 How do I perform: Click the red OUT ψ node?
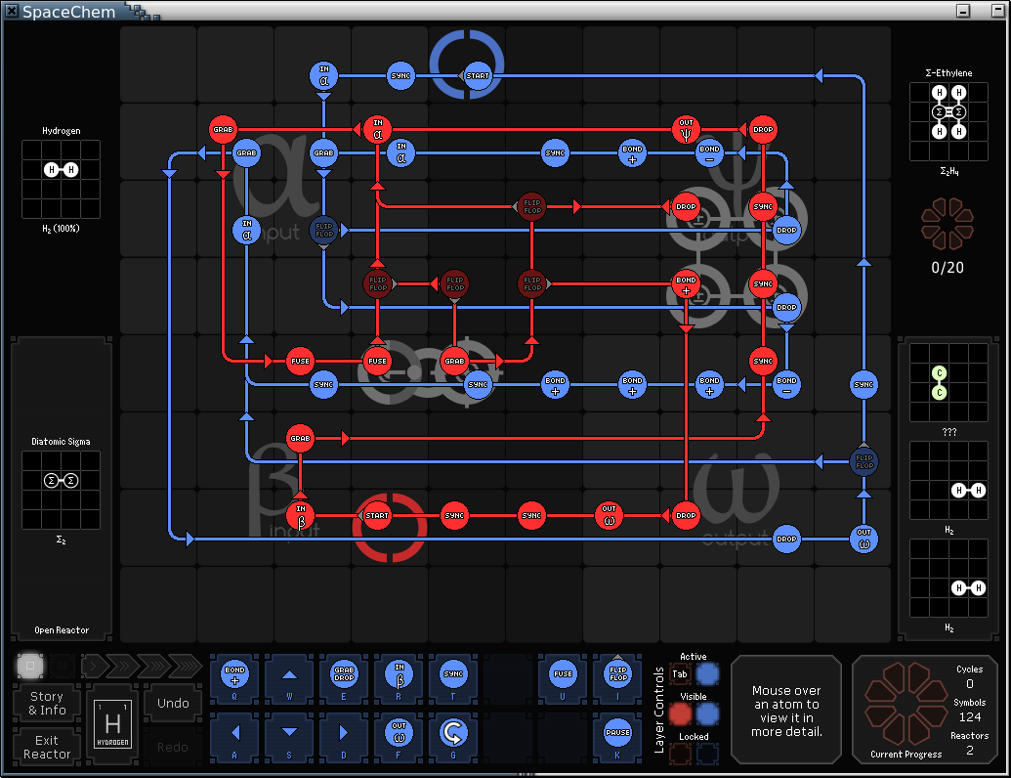click(x=686, y=130)
